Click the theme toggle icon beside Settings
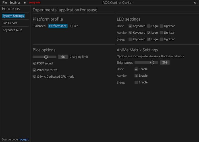This screenshot has width=199, height=142. 25,3
